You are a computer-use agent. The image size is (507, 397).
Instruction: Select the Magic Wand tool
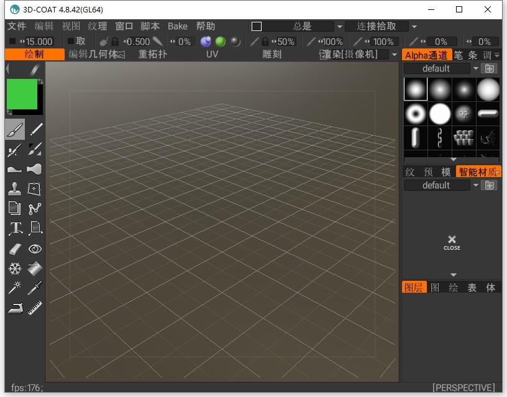pyautogui.click(x=14, y=288)
